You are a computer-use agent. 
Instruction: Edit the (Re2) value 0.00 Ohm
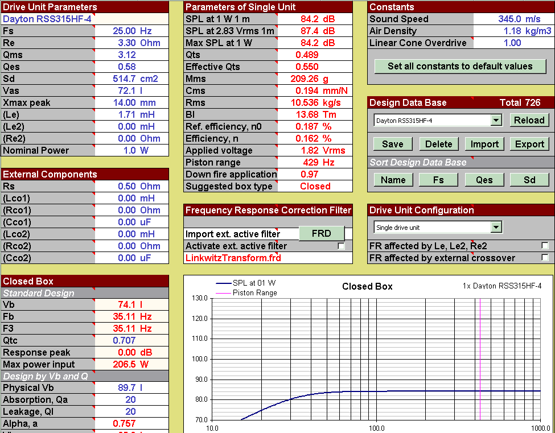(131, 138)
